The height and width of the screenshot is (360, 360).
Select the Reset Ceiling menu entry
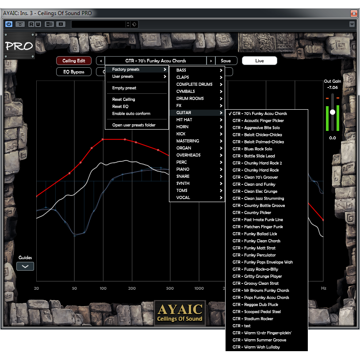pos(124,100)
